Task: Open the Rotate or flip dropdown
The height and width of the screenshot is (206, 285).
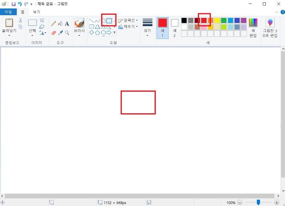Action: click(43, 33)
